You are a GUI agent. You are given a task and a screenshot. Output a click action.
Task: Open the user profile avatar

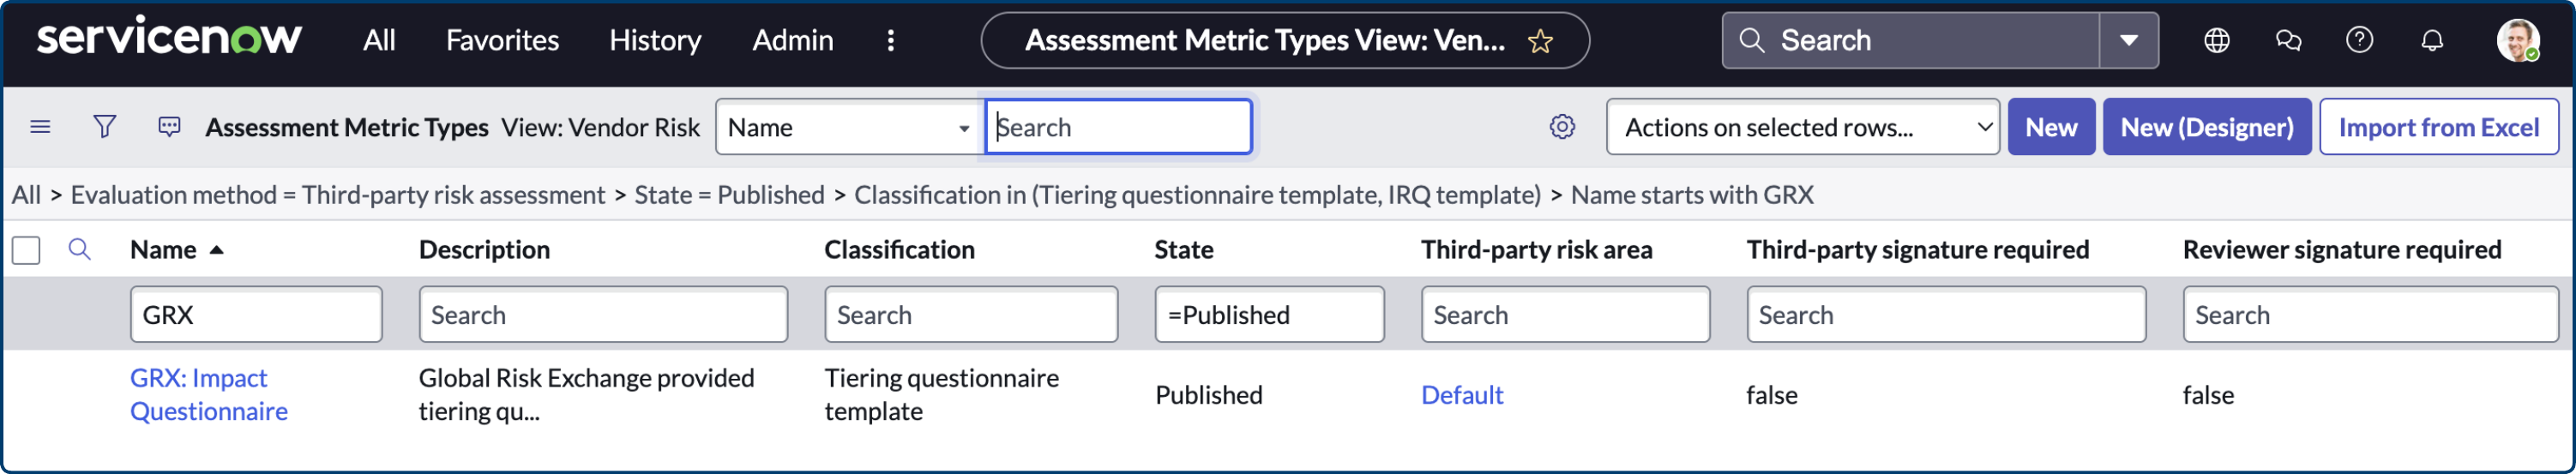click(2516, 41)
